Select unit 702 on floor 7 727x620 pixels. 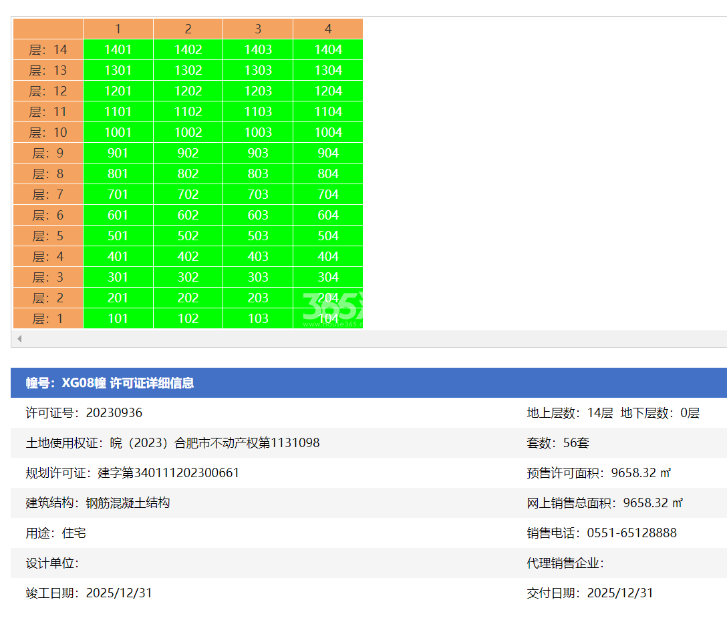click(188, 194)
